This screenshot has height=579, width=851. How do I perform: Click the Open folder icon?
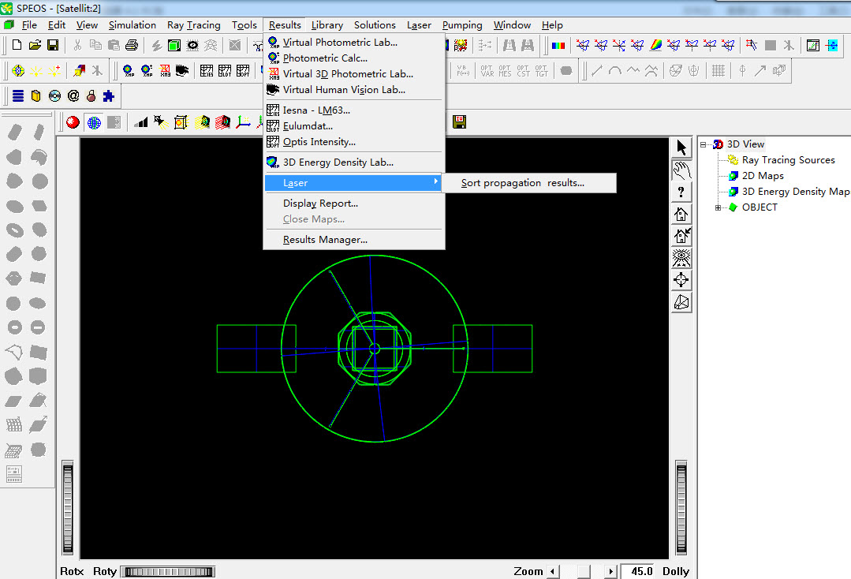click(x=35, y=45)
